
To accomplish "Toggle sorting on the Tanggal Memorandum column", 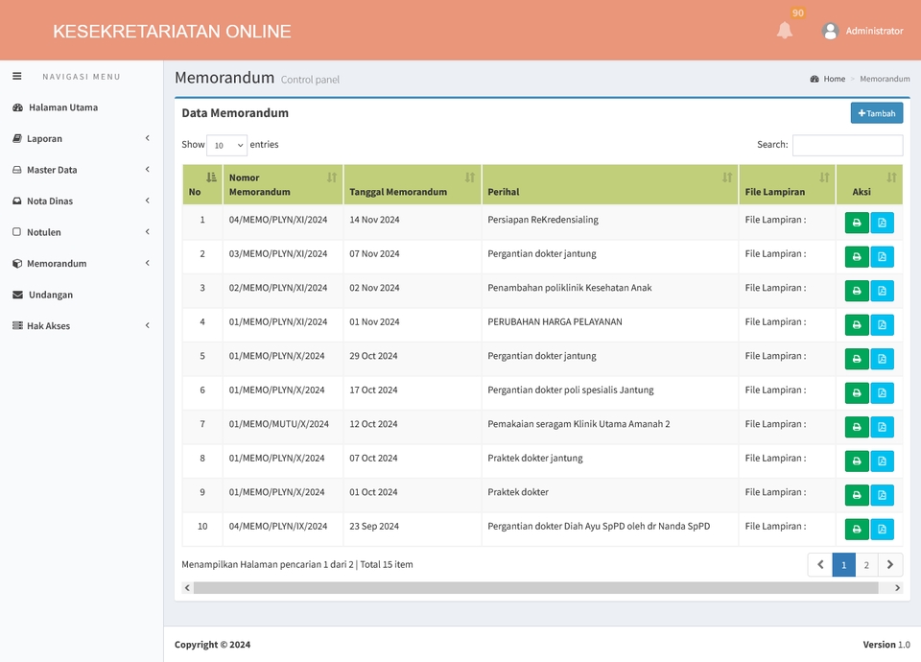I will [469, 177].
